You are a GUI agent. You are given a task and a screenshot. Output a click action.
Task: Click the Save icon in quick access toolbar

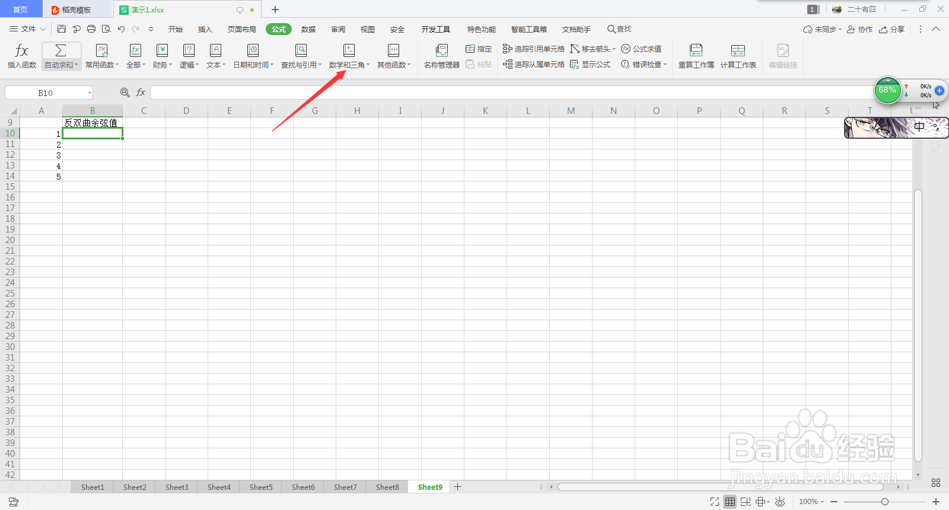tap(62, 29)
